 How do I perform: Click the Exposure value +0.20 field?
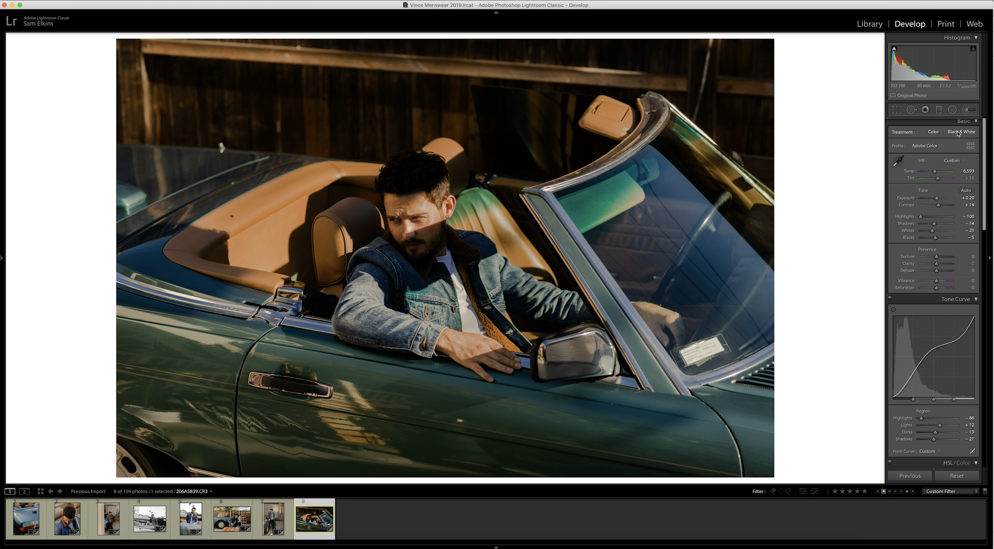[x=968, y=198]
